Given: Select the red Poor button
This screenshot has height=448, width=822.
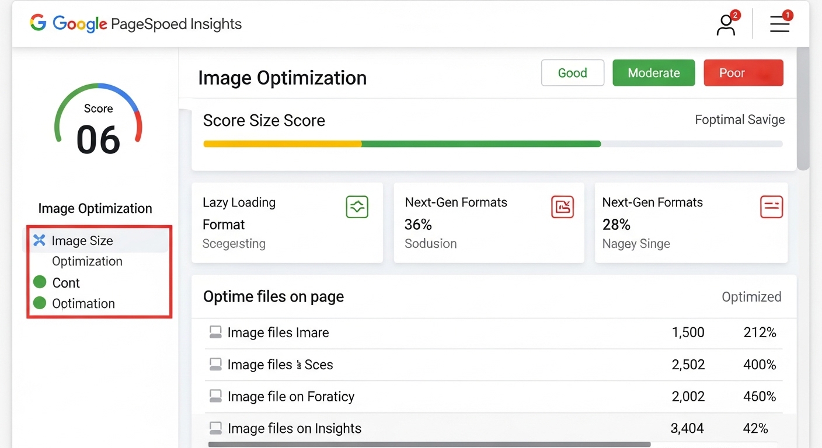Looking at the screenshot, I should 743,73.
